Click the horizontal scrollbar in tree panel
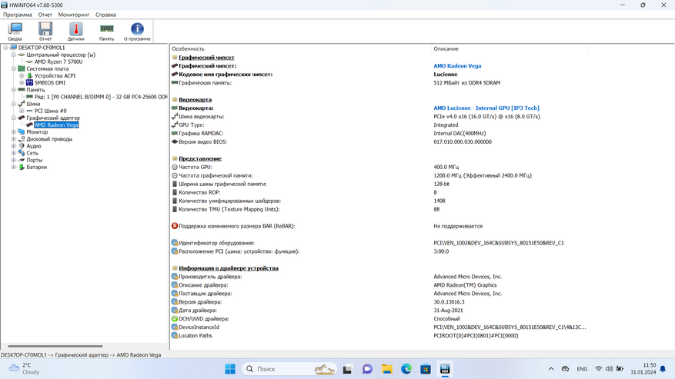Viewport: 675px width, 379px height. (x=55, y=346)
